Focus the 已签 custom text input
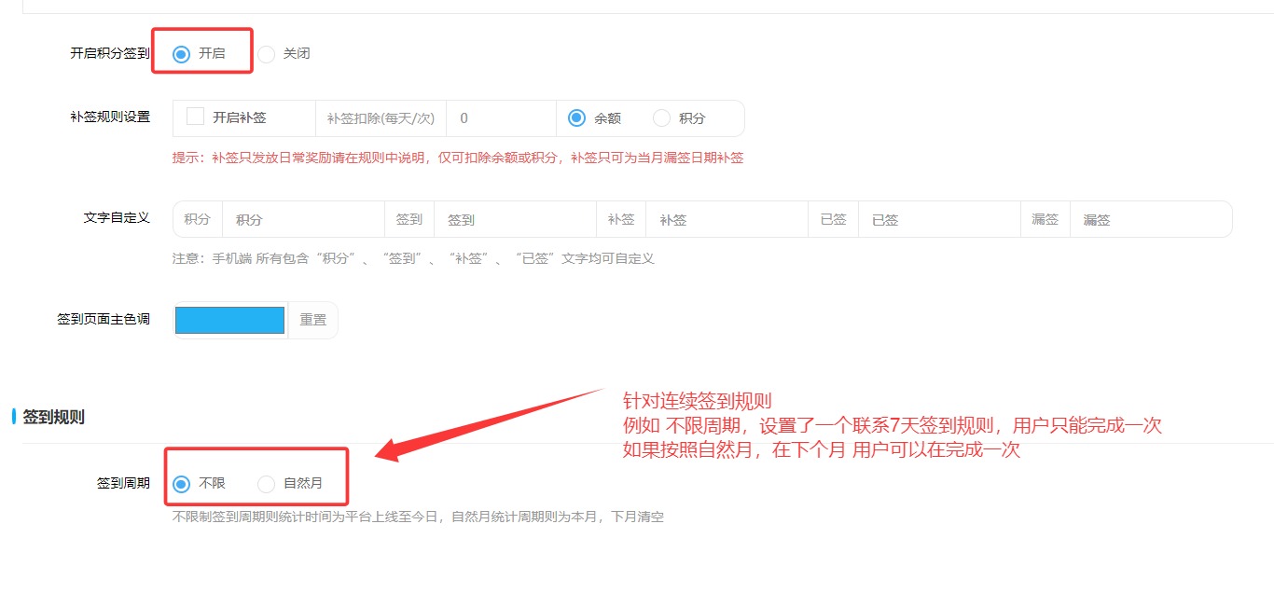This screenshot has height=593, width=1274. [x=938, y=220]
